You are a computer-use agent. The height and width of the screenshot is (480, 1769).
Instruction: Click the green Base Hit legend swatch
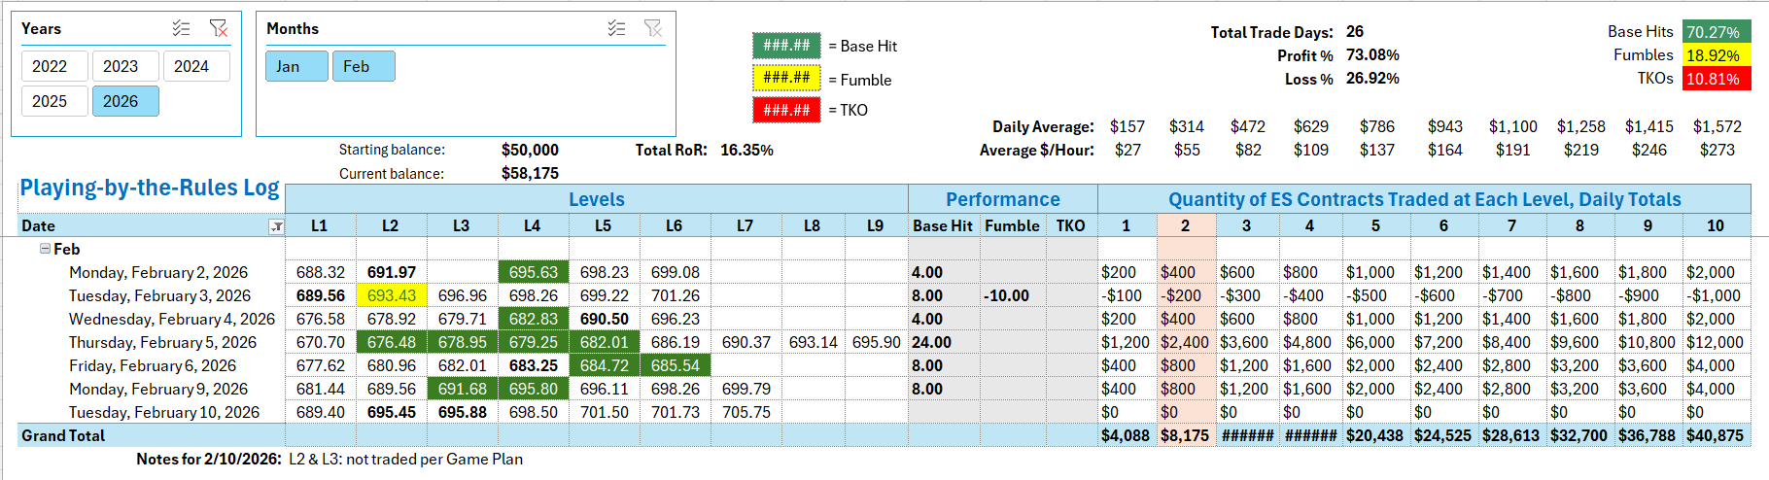coord(785,46)
